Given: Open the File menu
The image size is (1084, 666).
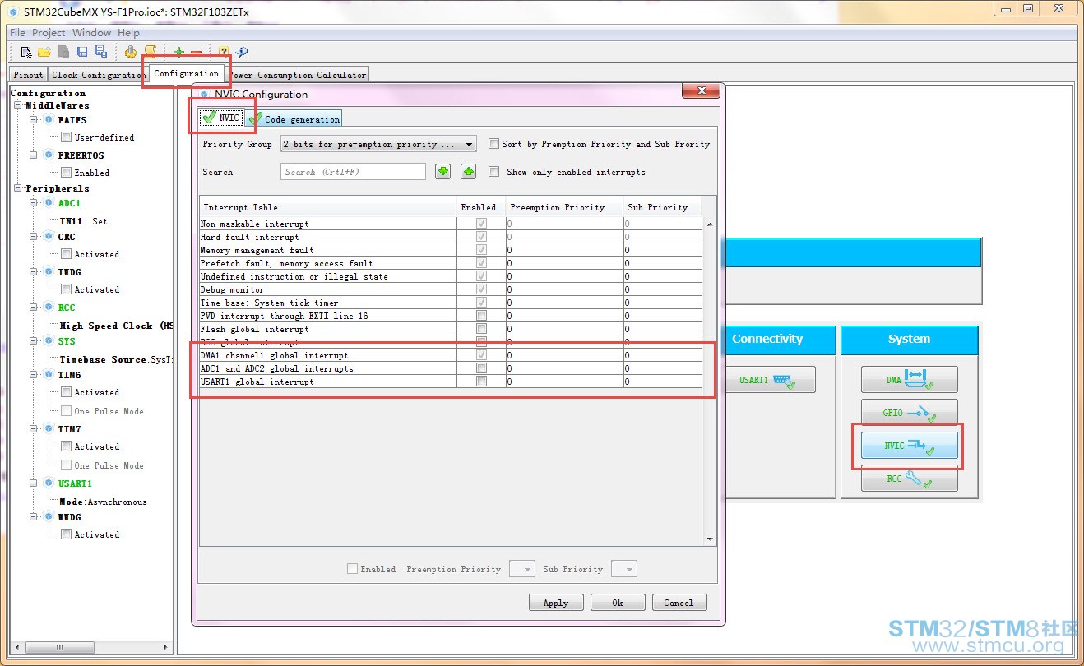Looking at the screenshot, I should (x=17, y=33).
